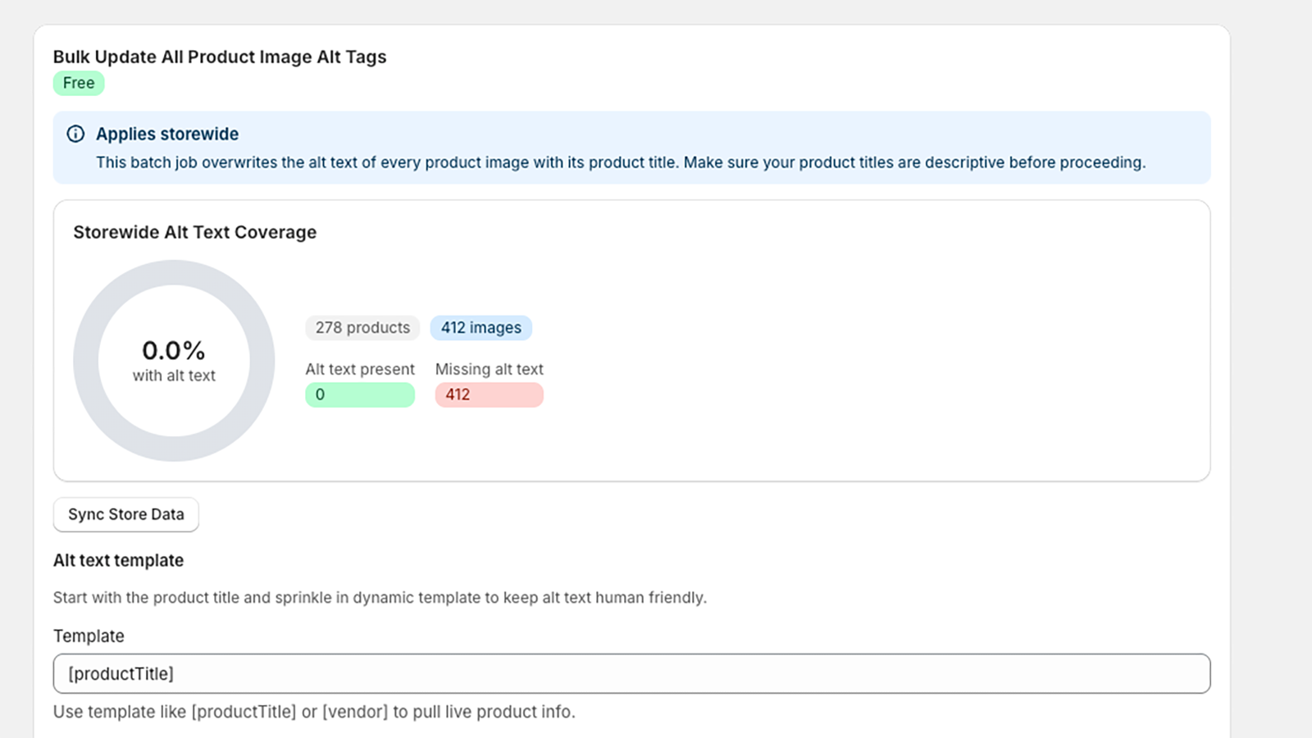This screenshot has height=738, width=1312.
Task: Click the 278 products badge
Action: [x=362, y=327]
